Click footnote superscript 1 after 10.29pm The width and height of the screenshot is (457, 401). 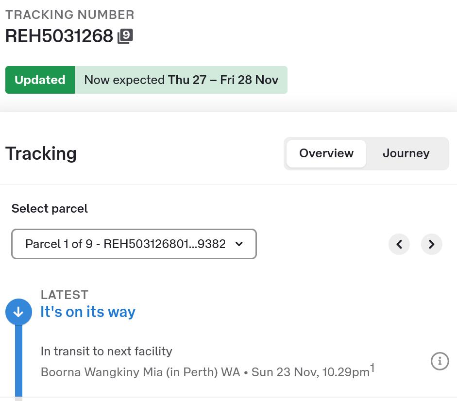[372, 368]
